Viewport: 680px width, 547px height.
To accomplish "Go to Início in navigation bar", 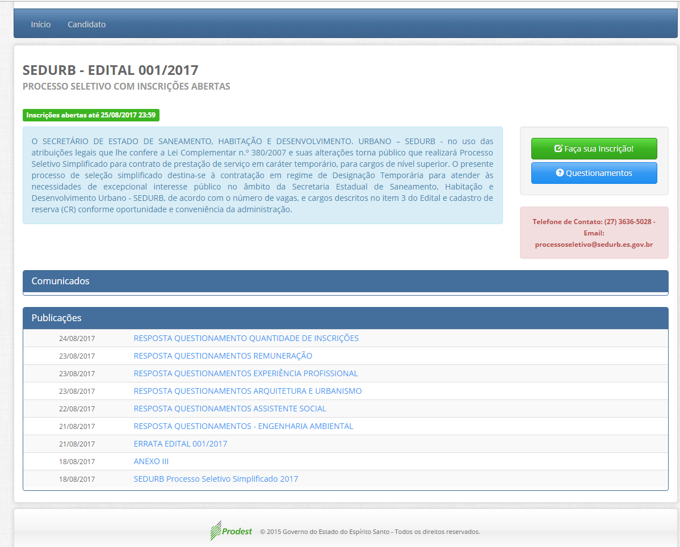I will [x=41, y=24].
